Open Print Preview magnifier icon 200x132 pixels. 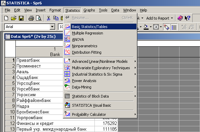click(39, 18)
